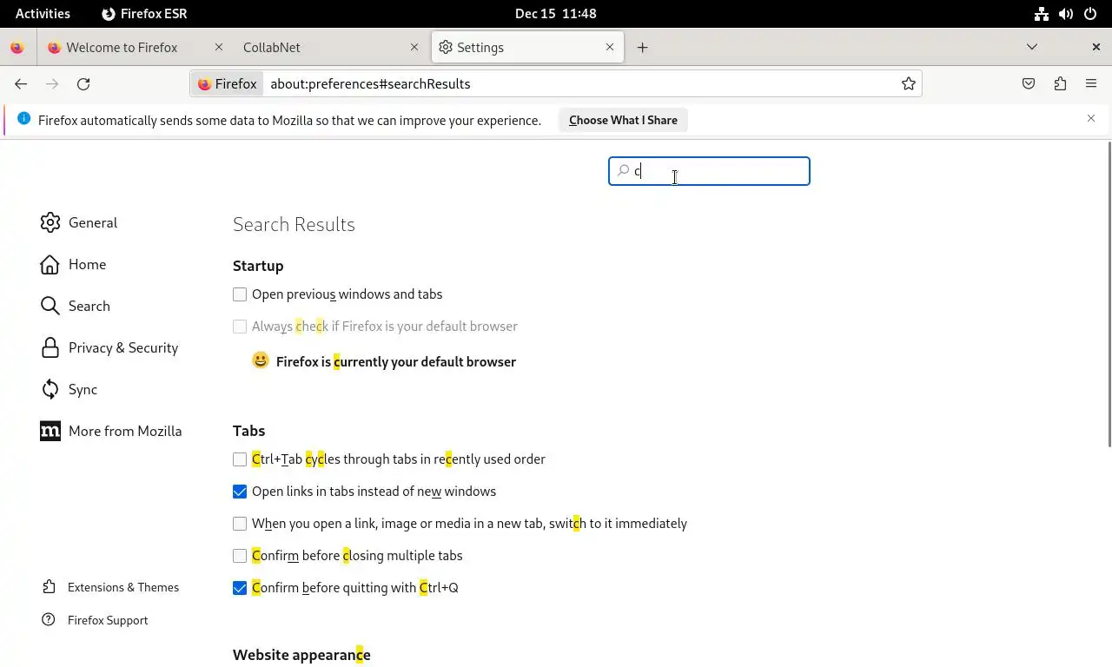Uncheck Confirm before quitting with Ctrl+Q

coord(240,588)
